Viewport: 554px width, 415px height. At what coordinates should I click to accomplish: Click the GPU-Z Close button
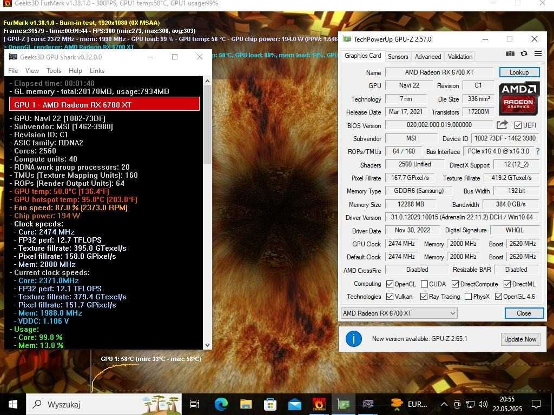coord(524,313)
